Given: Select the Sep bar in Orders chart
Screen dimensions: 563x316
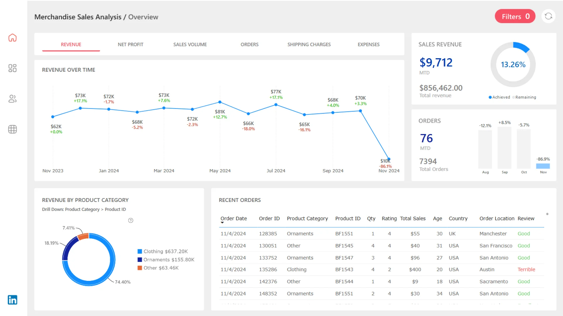Looking at the screenshot, I should tap(504, 148).
